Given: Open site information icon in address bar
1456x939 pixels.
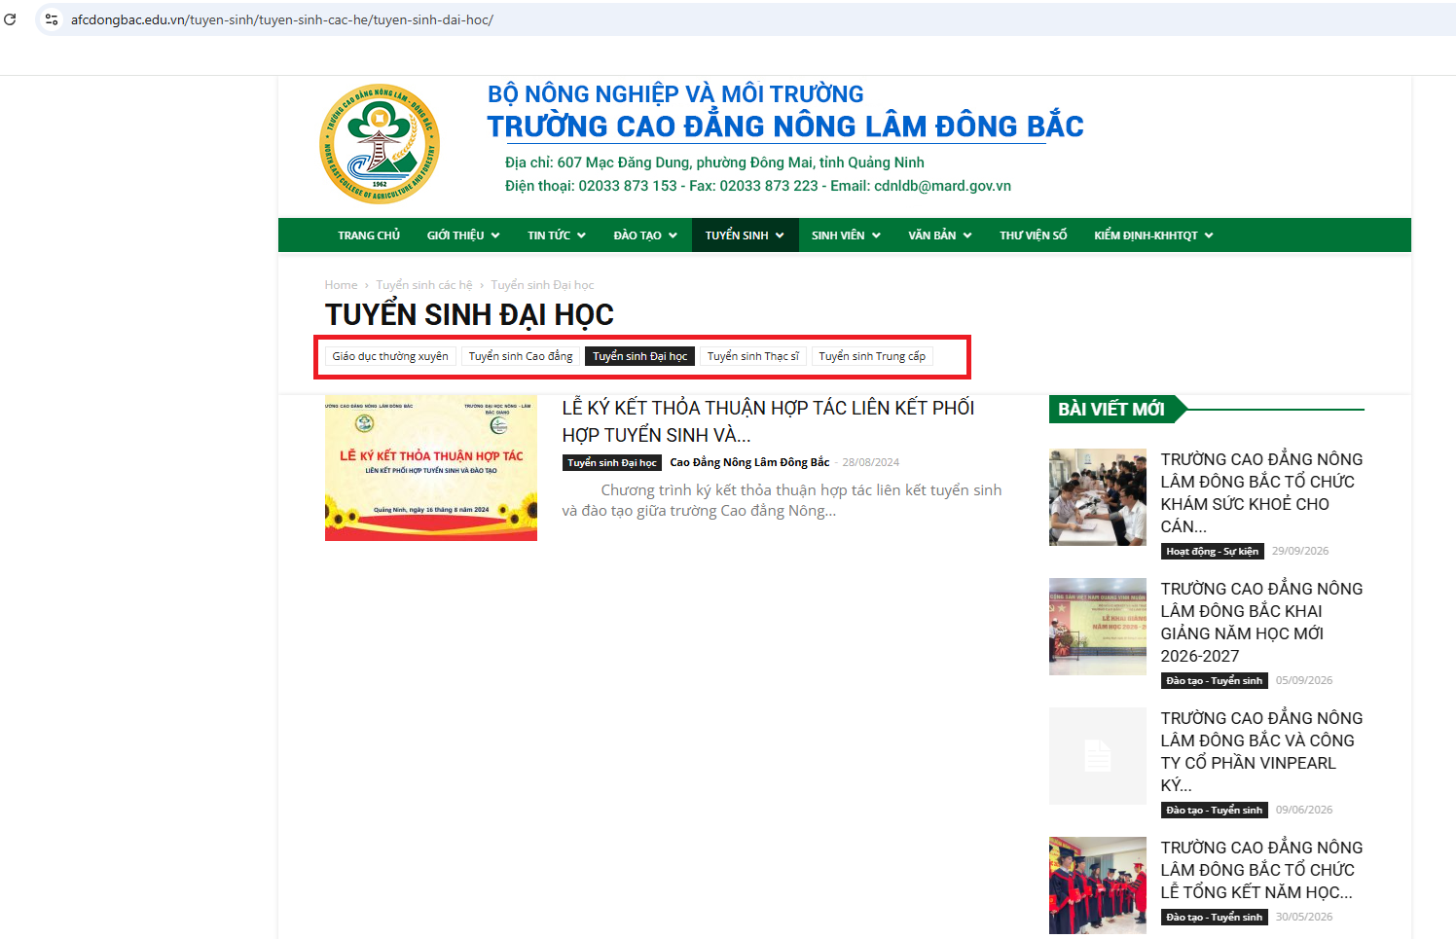Looking at the screenshot, I should tap(52, 19).
